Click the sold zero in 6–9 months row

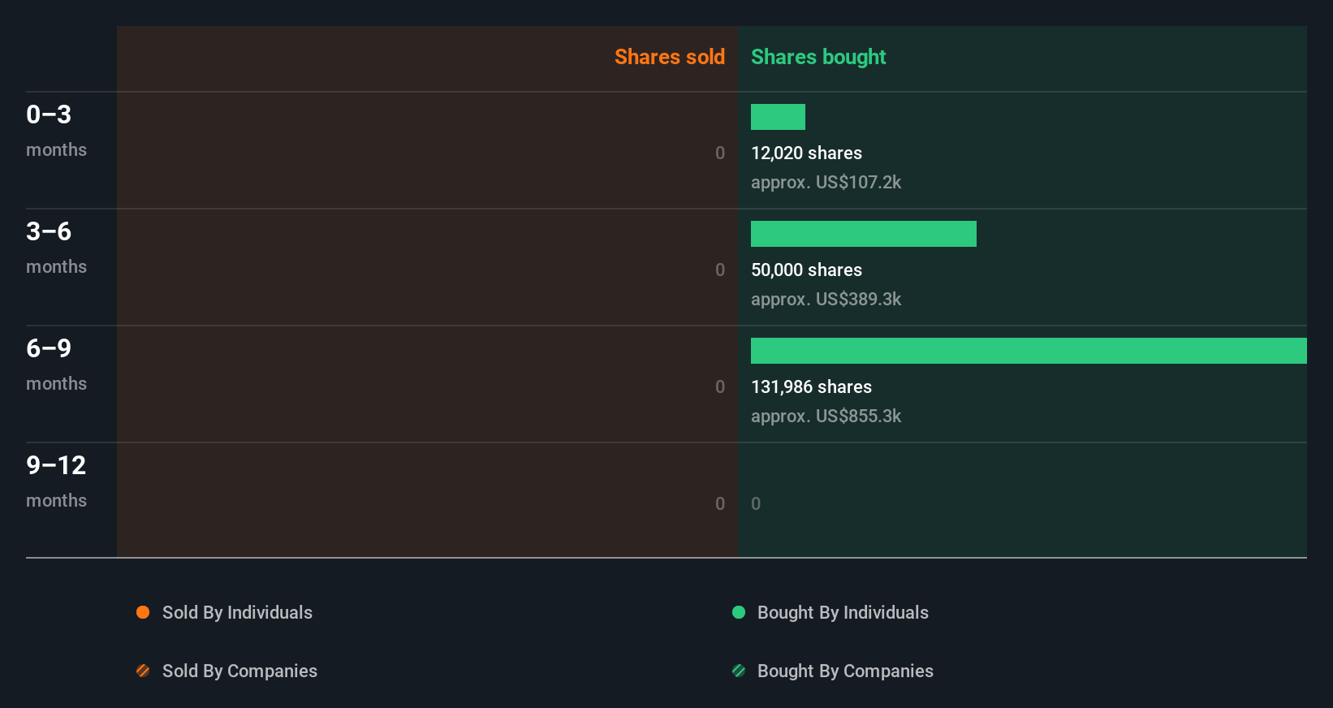coord(720,386)
